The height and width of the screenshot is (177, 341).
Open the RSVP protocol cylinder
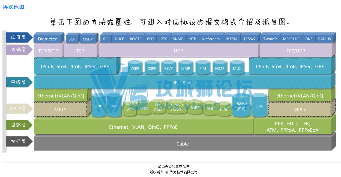click(x=169, y=68)
